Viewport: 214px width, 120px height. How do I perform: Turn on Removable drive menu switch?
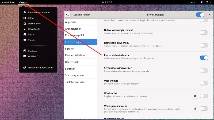click(204, 45)
